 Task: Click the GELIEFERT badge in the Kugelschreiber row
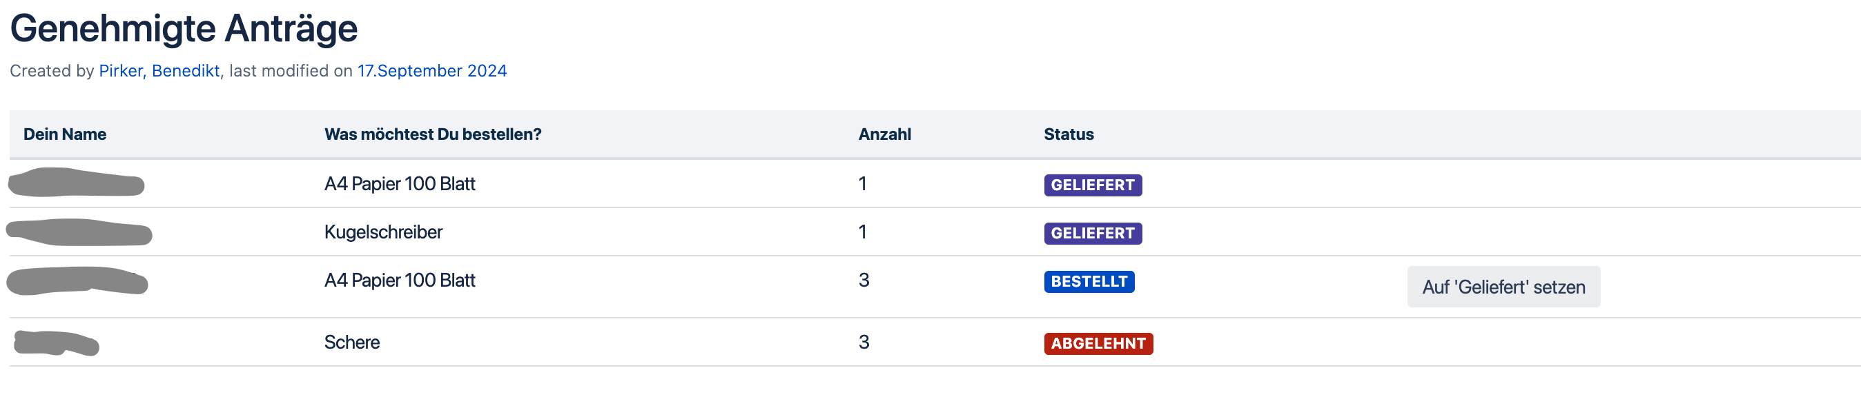click(x=1091, y=234)
